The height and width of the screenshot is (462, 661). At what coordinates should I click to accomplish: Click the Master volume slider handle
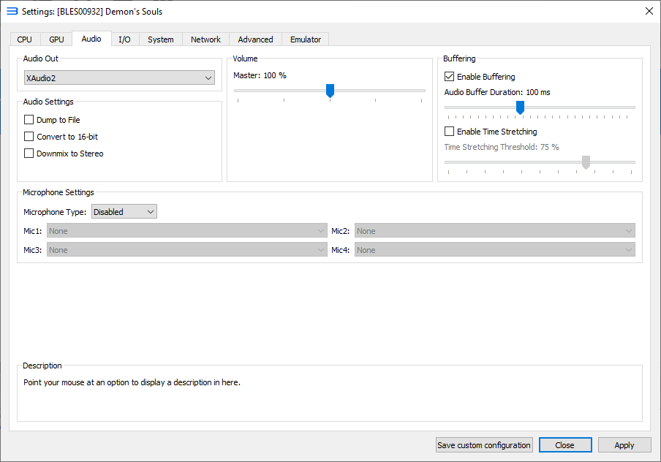point(330,91)
